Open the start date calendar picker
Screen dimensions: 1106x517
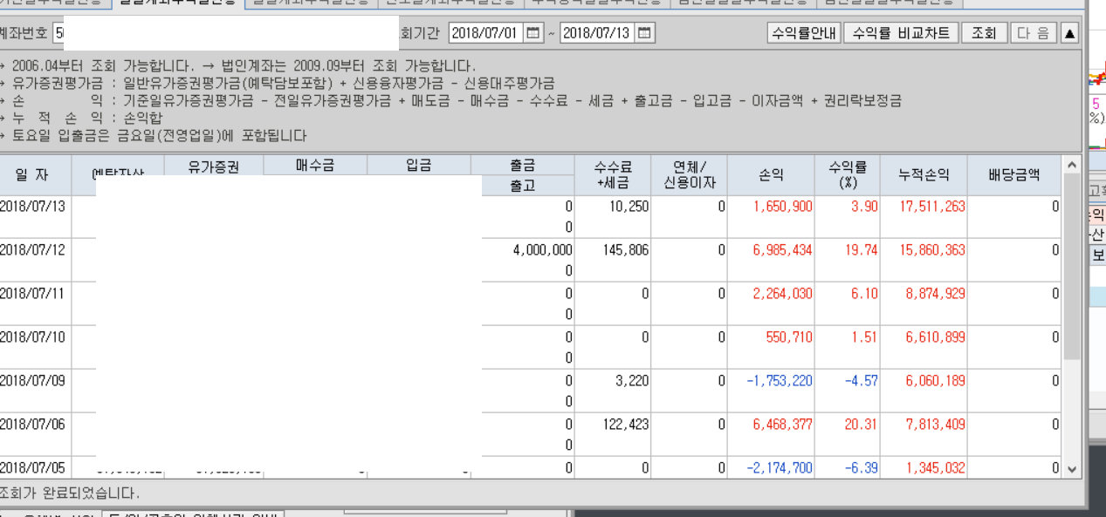tap(533, 33)
